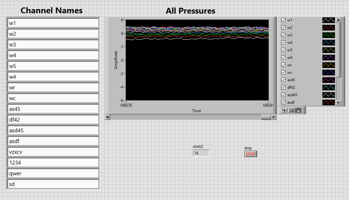Activate the graph zoom magnifier tool
The width and height of the screenshot is (349, 200).
[291, 110]
